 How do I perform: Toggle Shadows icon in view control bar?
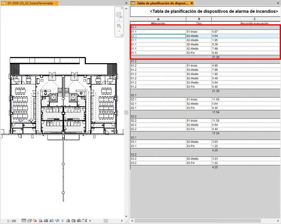click(x=40, y=221)
